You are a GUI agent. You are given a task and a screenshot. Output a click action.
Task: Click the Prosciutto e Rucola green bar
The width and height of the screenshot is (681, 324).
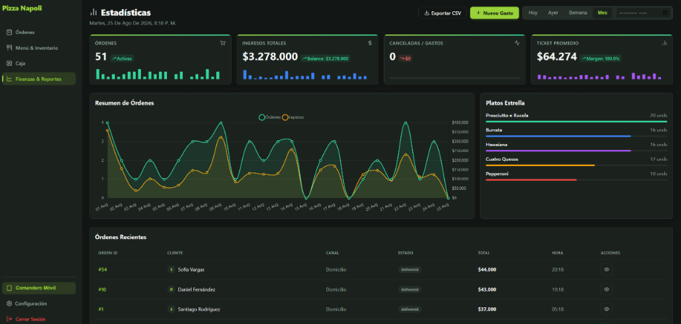(577, 121)
